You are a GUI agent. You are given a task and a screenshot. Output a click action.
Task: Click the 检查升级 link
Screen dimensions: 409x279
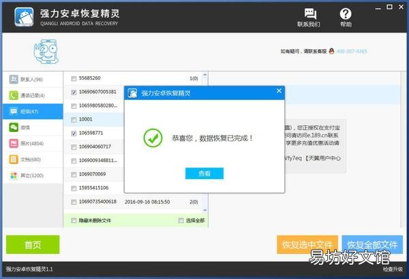pos(393,269)
